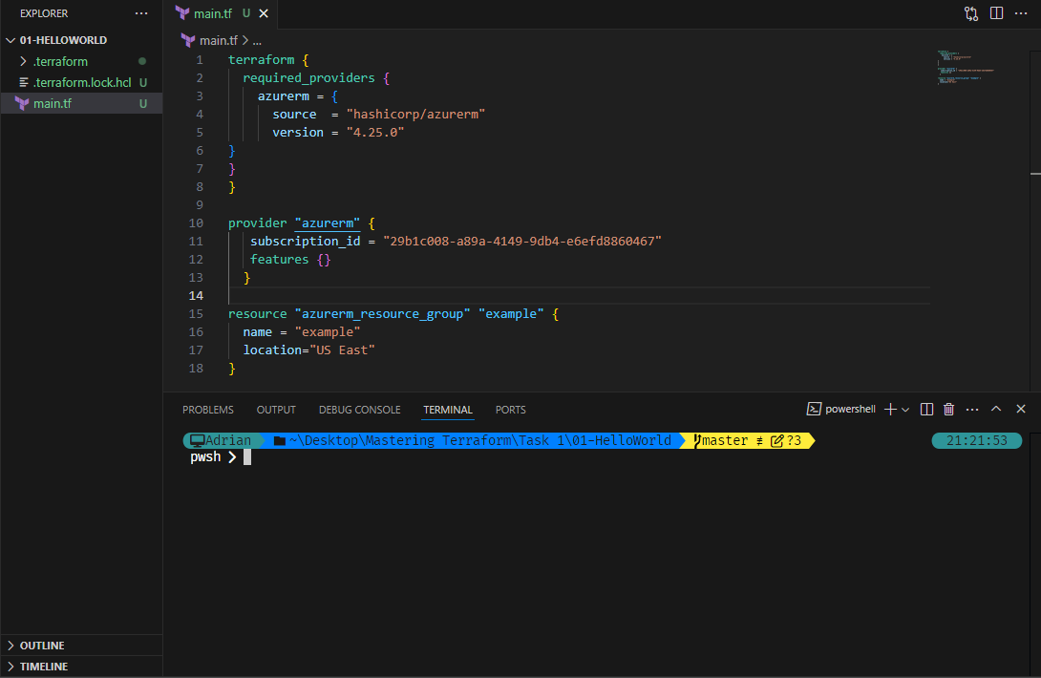Open the PROBLEMS panel tab
Viewport: 1041px width, 678px height.
pos(208,410)
